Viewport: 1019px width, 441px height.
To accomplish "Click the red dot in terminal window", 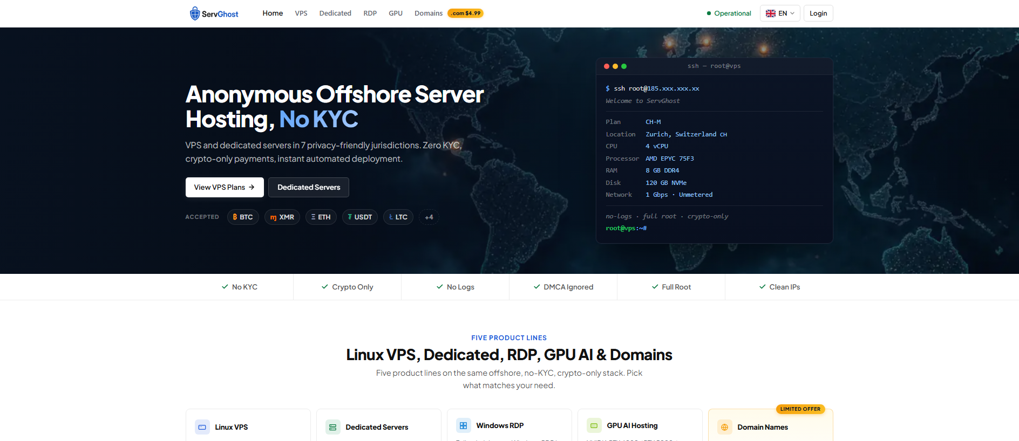I will click(x=607, y=66).
